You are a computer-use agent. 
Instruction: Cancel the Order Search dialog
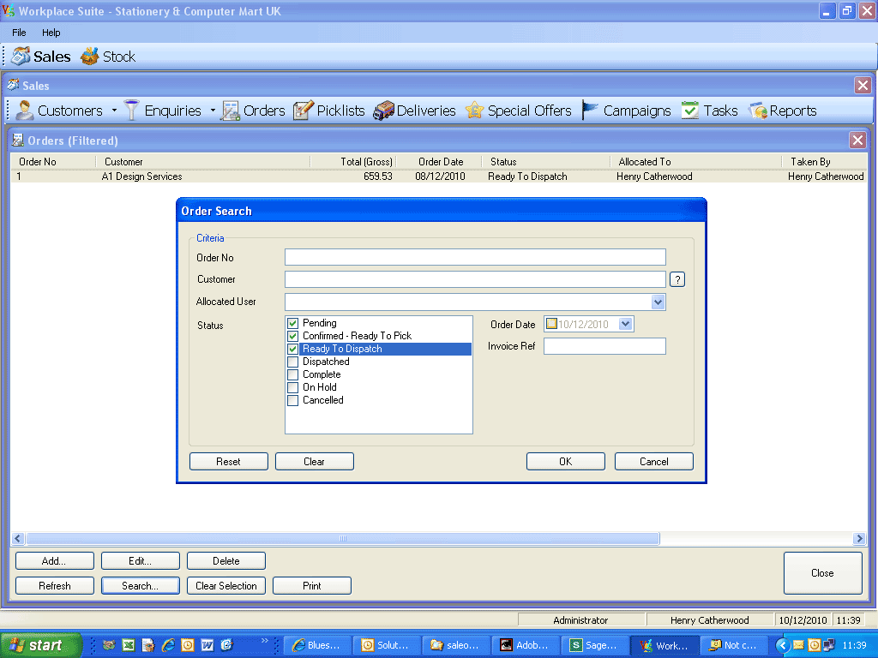click(x=654, y=462)
